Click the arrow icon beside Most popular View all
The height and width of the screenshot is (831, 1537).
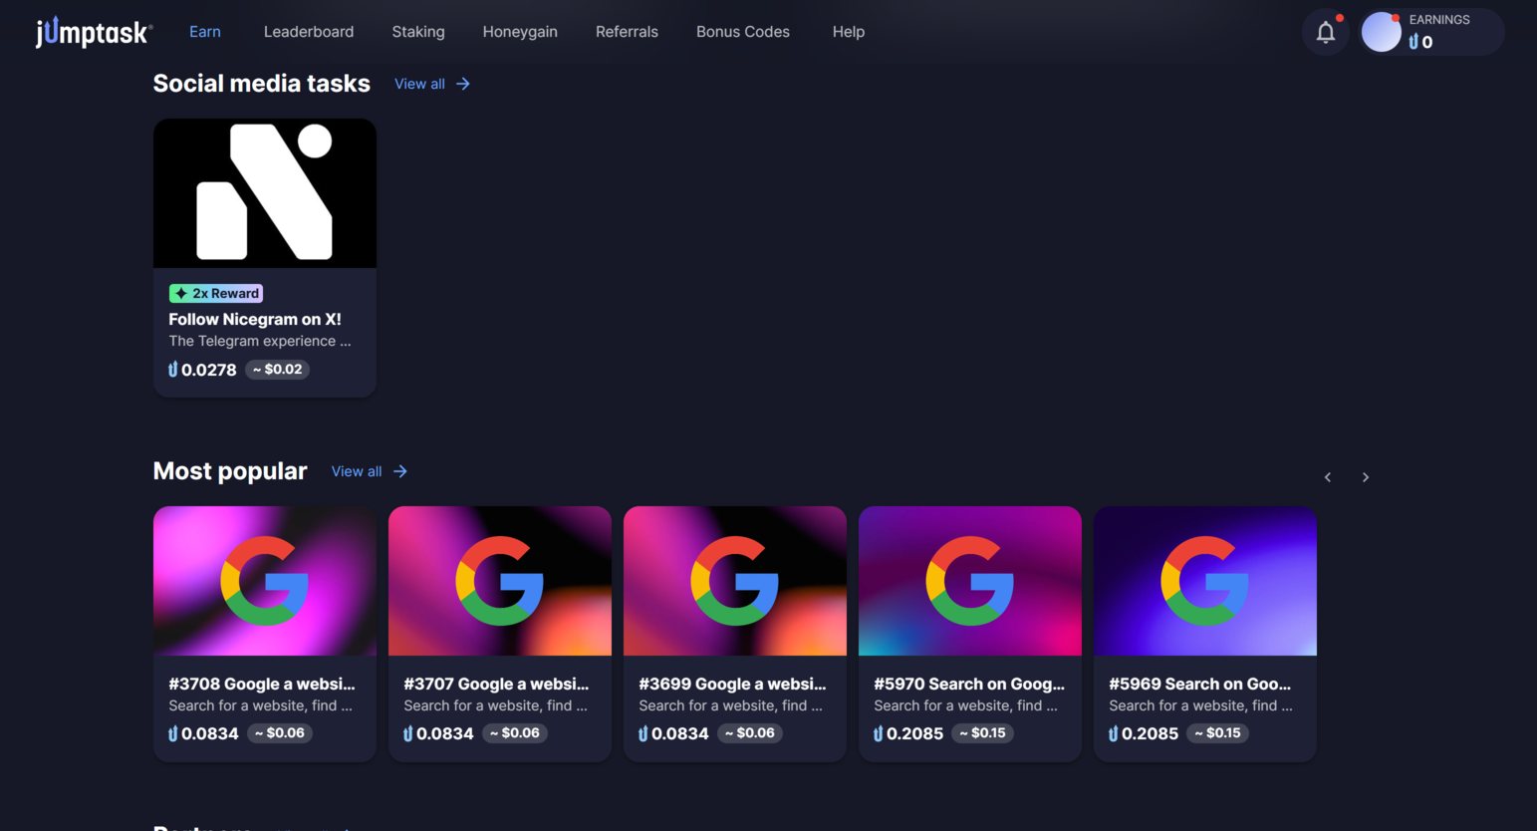(399, 470)
